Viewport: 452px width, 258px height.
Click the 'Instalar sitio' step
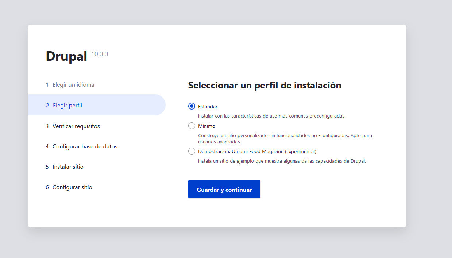(x=65, y=167)
